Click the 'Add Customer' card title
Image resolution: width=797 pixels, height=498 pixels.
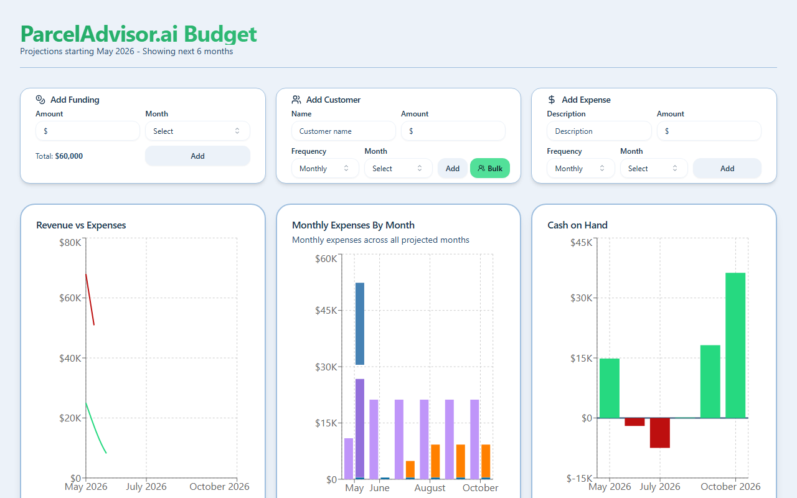click(x=333, y=100)
